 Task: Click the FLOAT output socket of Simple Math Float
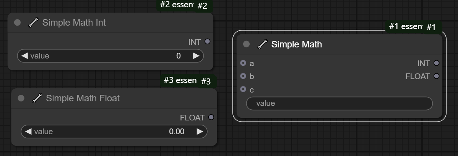point(211,117)
